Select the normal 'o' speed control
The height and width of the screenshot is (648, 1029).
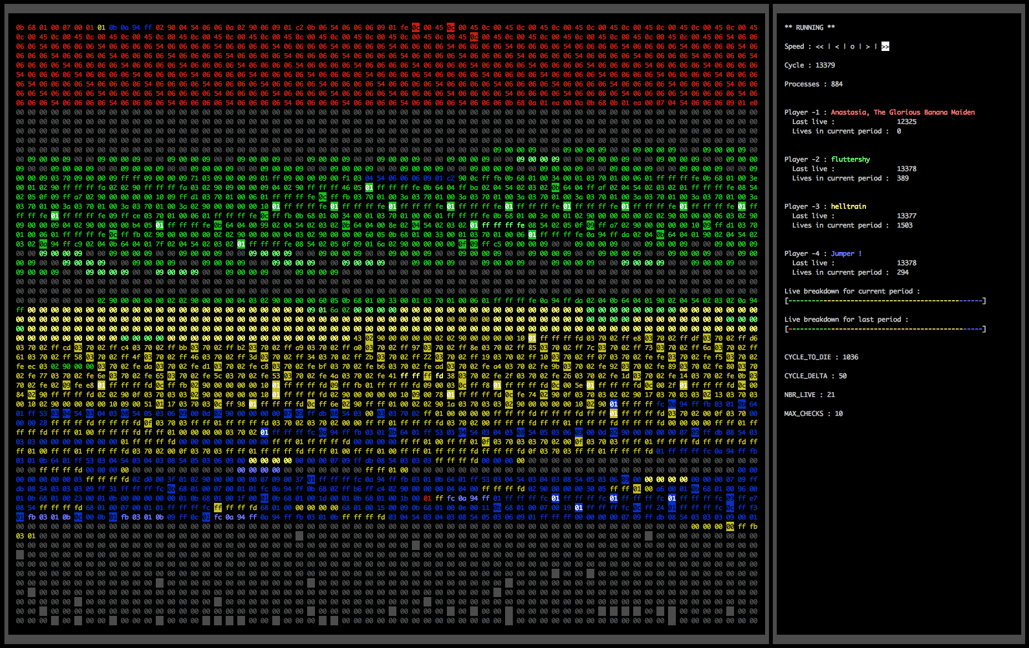(852, 47)
